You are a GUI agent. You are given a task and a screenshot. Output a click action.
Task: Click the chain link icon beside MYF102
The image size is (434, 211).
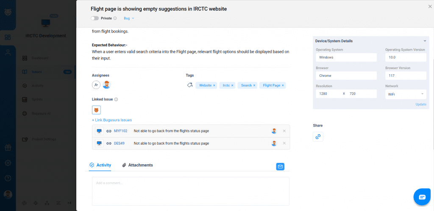[109, 131]
